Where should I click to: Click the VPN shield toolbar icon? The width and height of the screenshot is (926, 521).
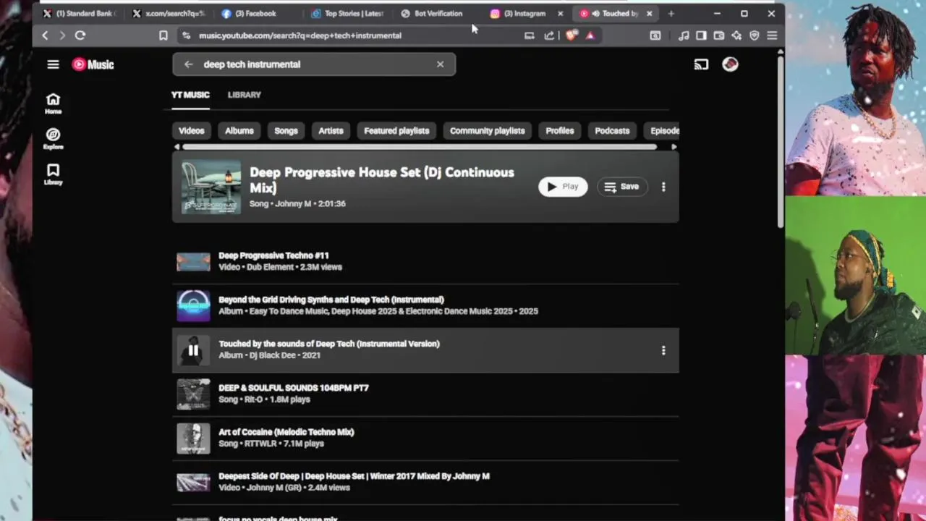click(x=755, y=35)
